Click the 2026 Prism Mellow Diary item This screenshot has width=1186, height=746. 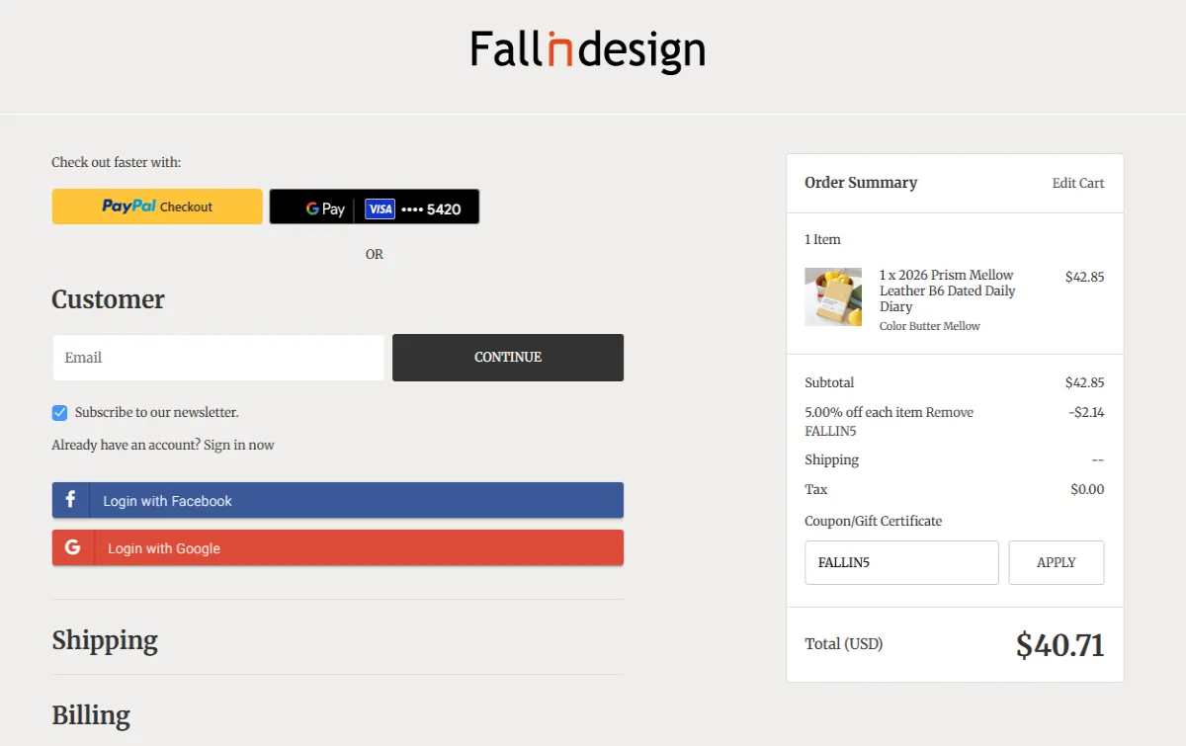pos(946,290)
